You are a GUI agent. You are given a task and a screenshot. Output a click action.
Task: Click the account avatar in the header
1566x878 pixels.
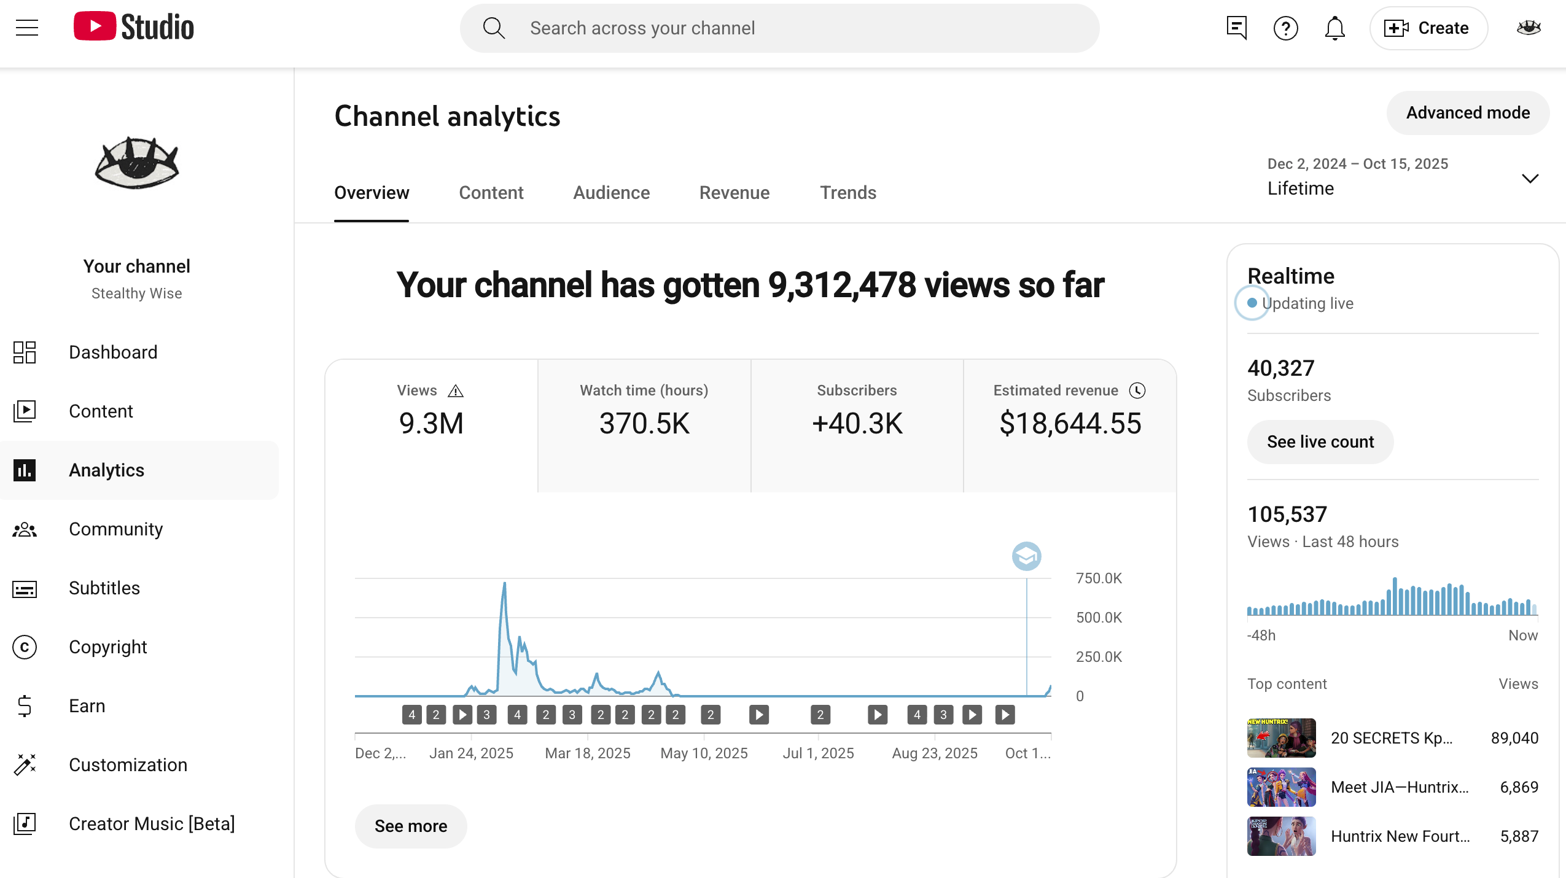point(1529,28)
